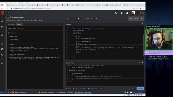
Task: Fold Describe block in Sample Tests
Action: point(68,72)
